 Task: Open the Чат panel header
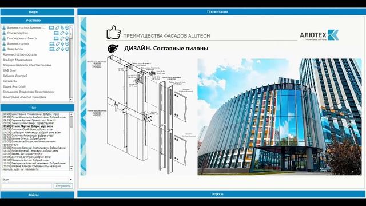pyautogui.click(x=37, y=108)
